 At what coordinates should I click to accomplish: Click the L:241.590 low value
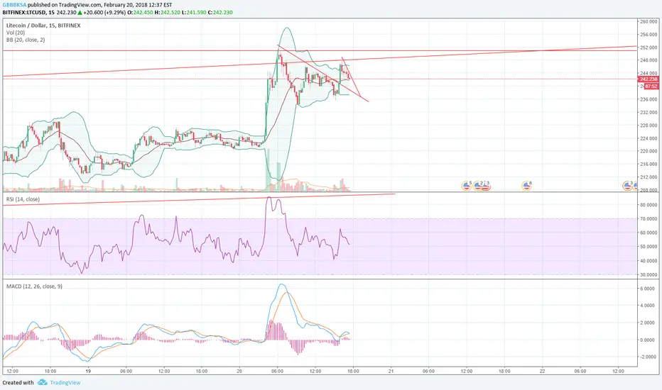194,12
